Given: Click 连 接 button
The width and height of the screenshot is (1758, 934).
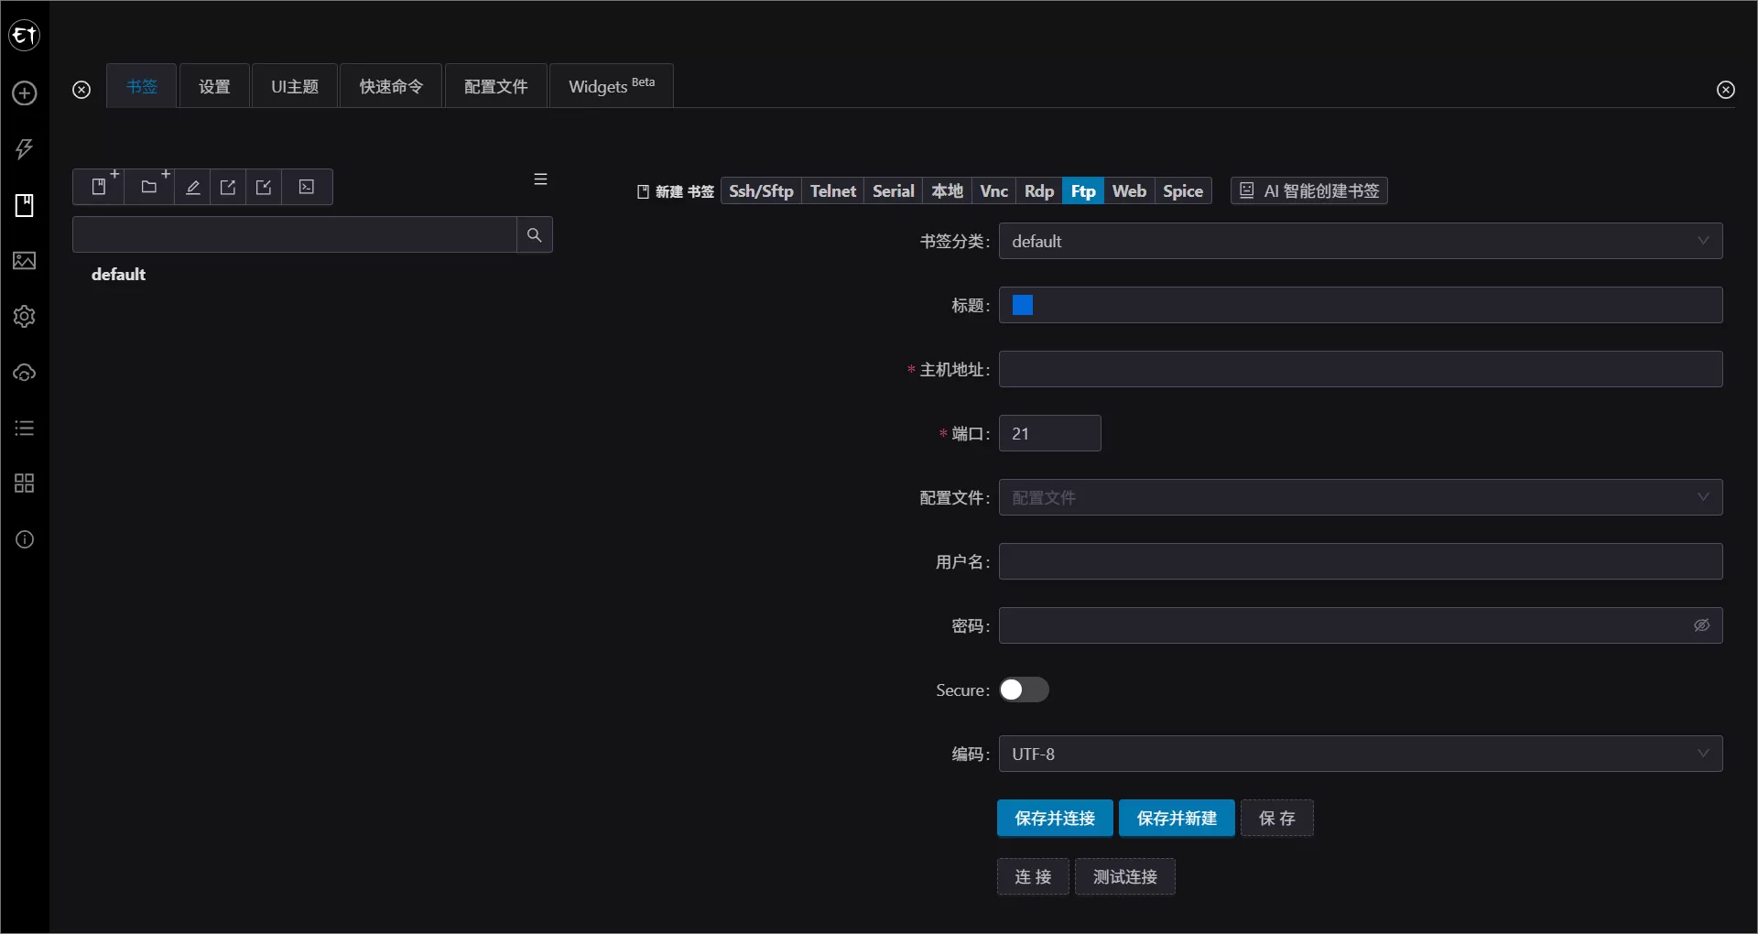Looking at the screenshot, I should tap(1033, 876).
